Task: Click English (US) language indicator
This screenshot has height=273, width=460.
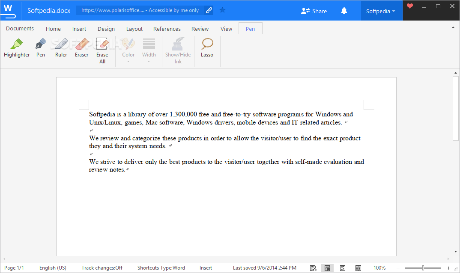Action: coord(53,268)
